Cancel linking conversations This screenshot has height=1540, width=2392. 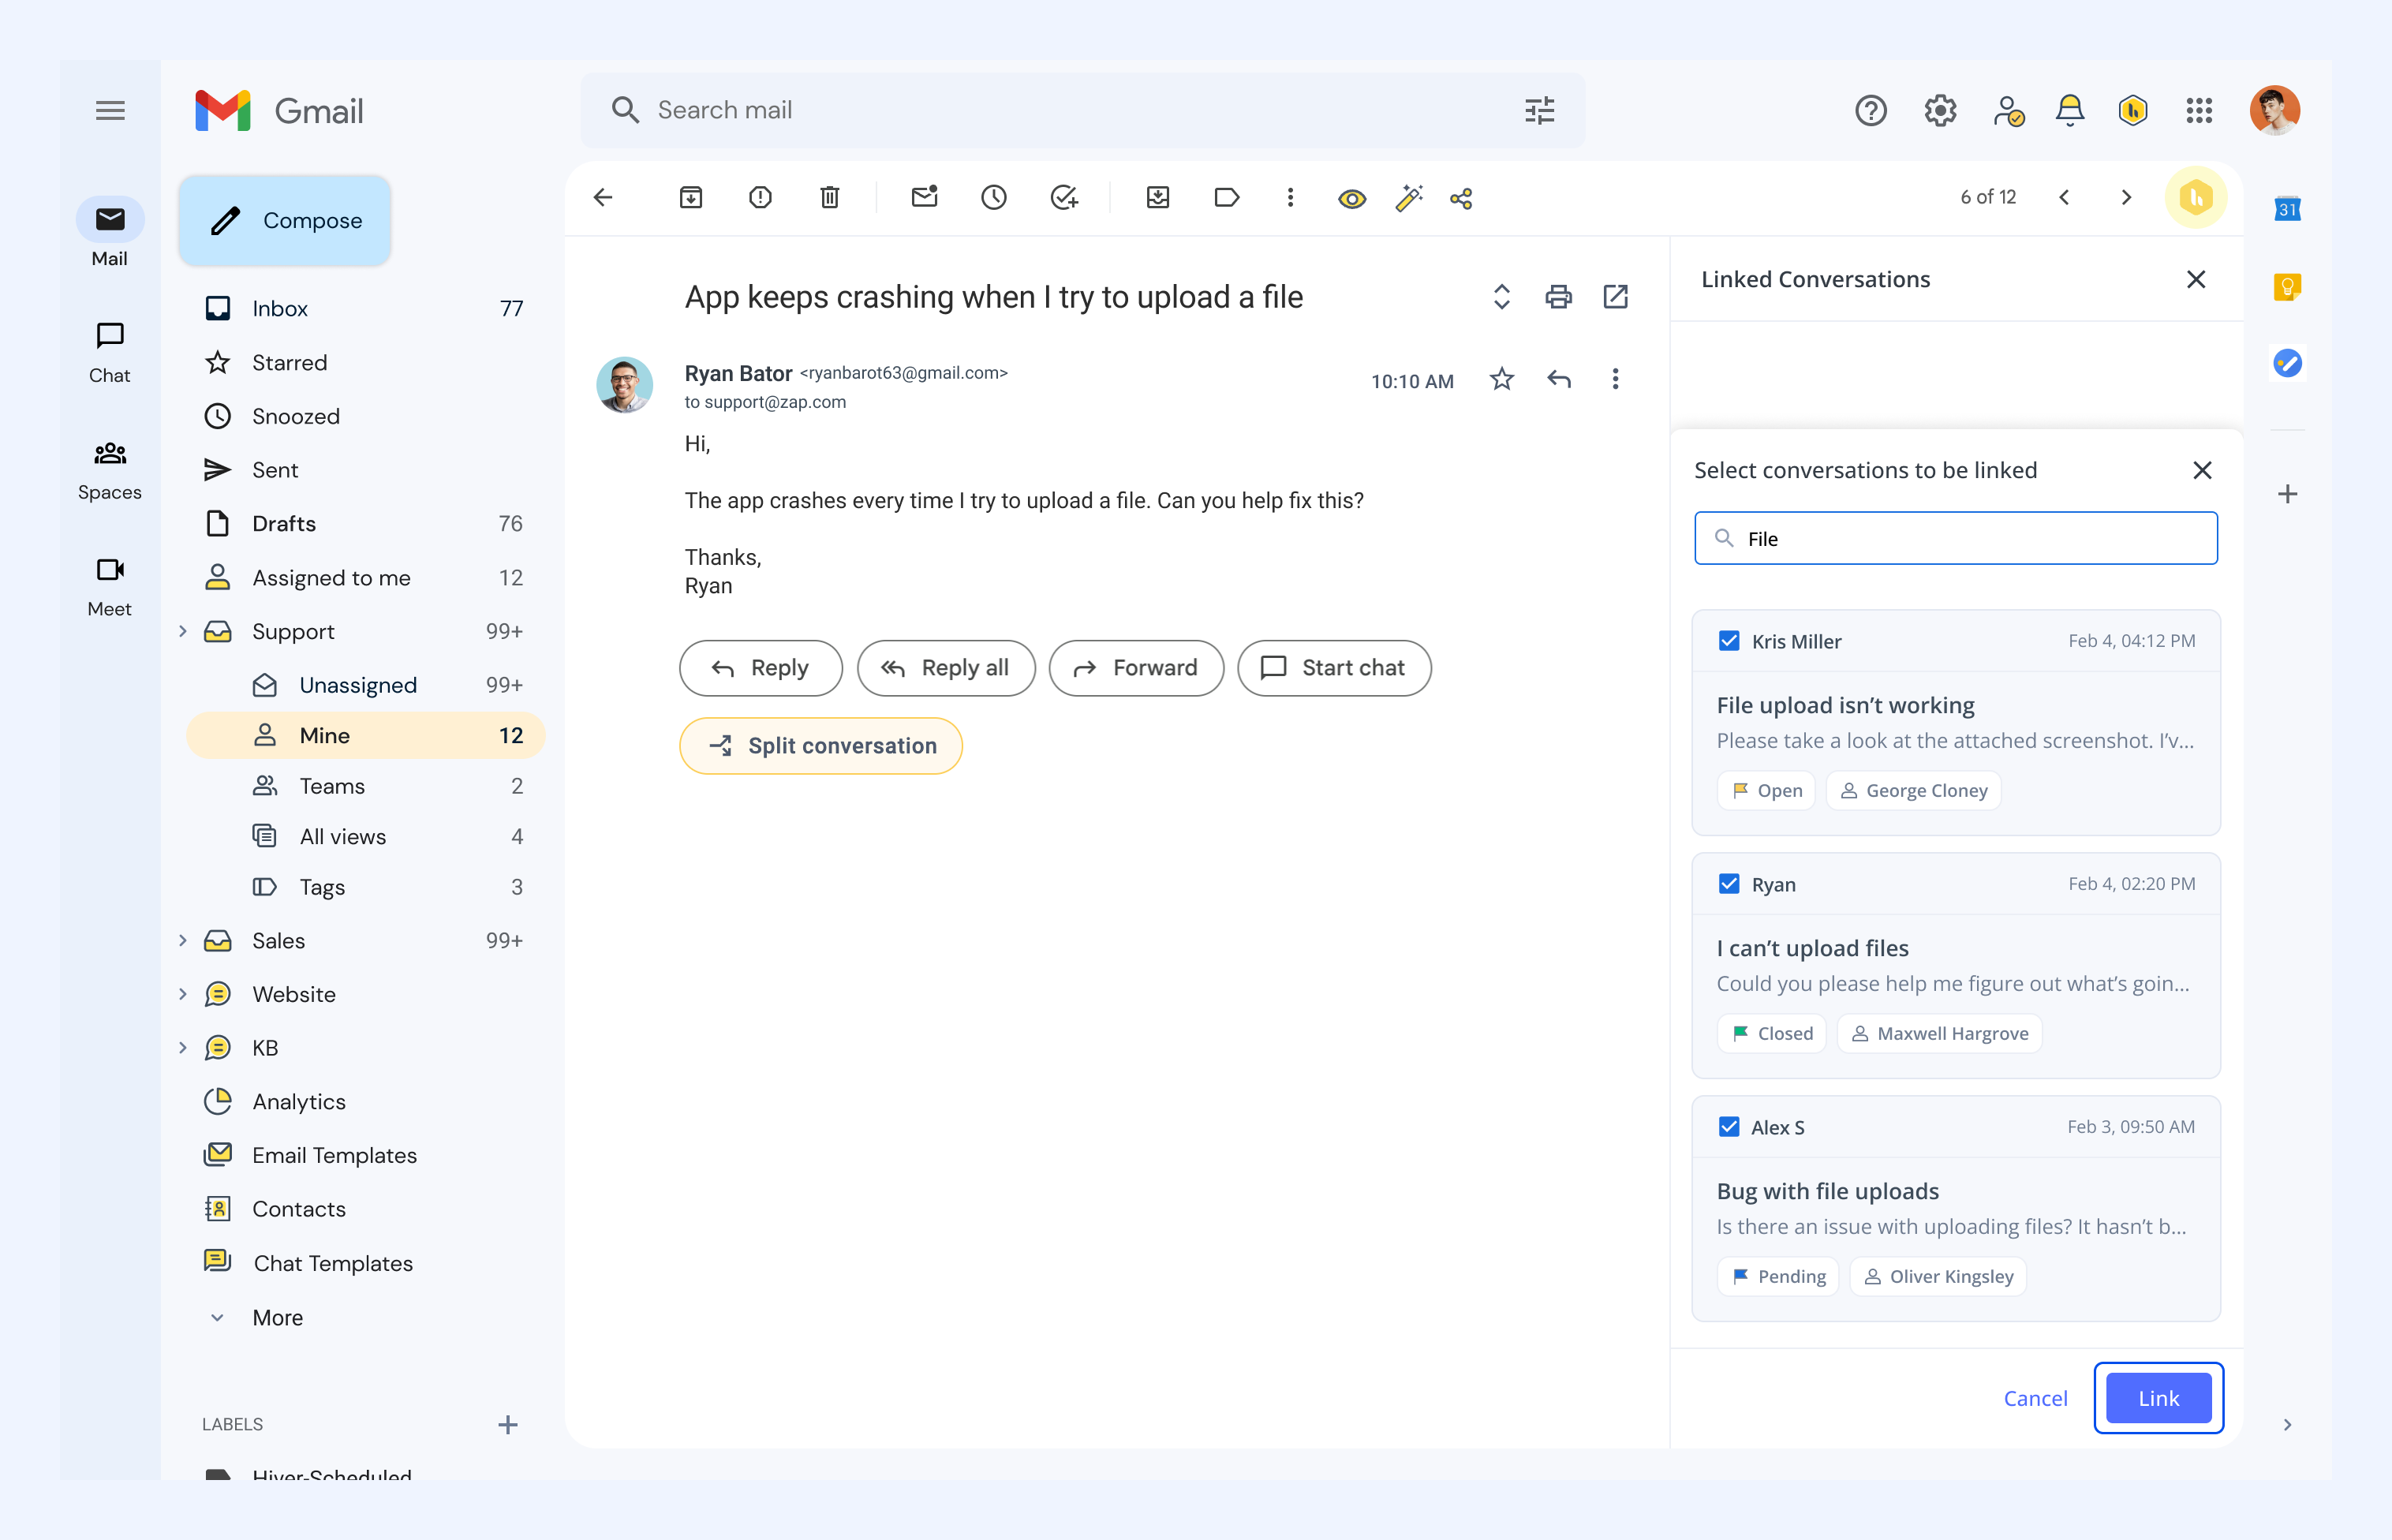coord(2035,1398)
